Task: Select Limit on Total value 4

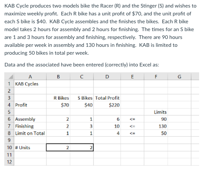Action: [x=107, y=133]
